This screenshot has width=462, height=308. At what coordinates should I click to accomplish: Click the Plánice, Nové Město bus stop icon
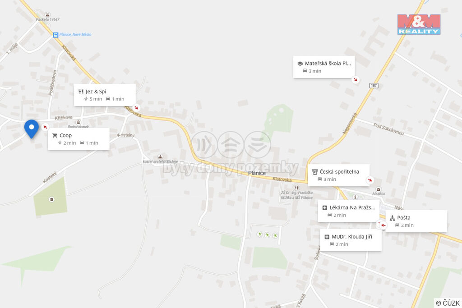[x=55, y=35]
